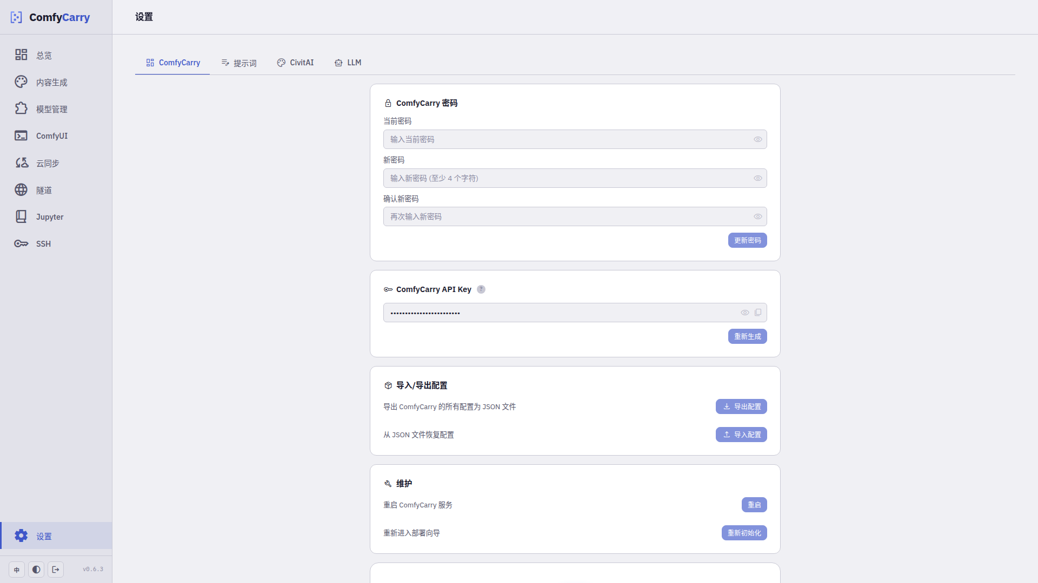Switch to the ComfyCarry settings tab
Viewport: 1038px width, 583px height.
coord(172,63)
